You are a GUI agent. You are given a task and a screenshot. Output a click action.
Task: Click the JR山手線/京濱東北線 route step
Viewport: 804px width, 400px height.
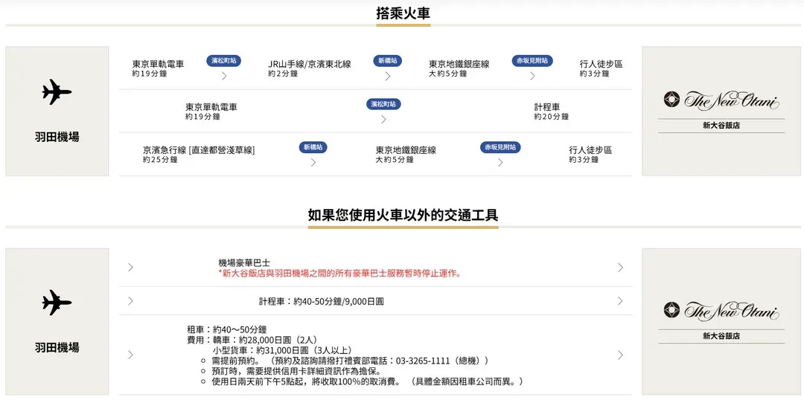click(x=309, y=65)
